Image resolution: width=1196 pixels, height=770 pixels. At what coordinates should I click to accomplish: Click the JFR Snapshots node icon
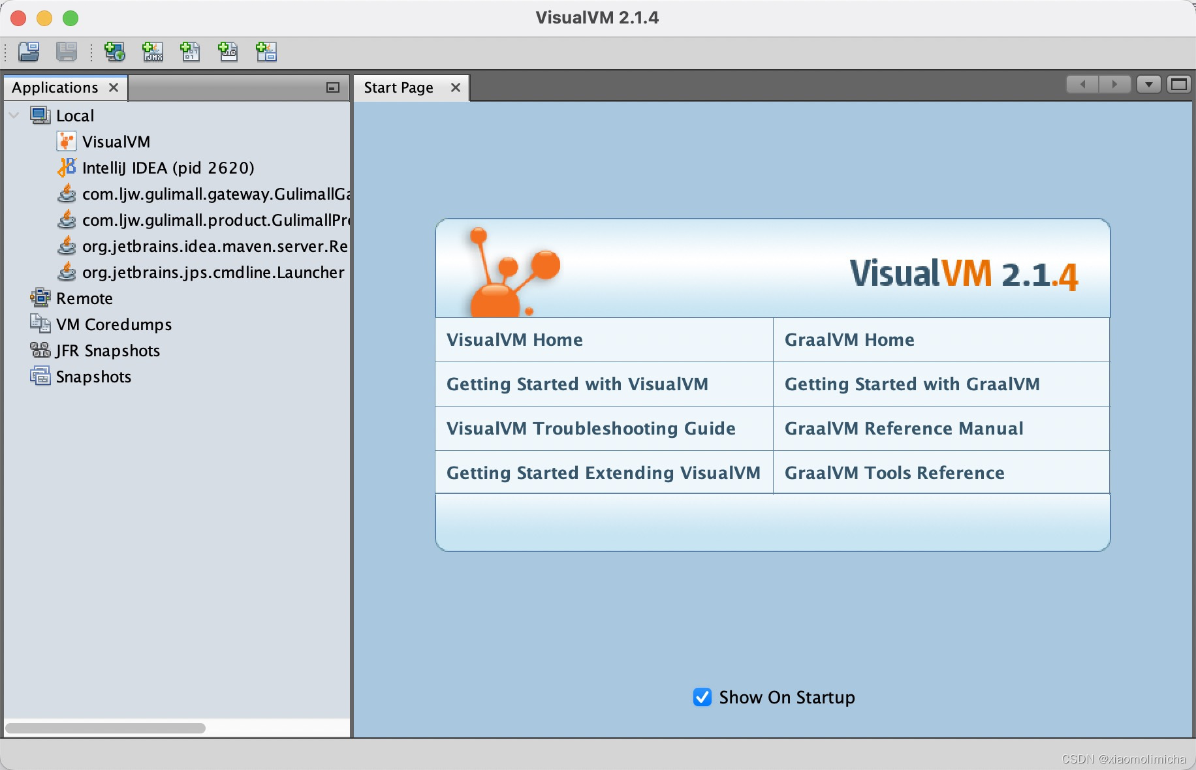point(40,350)
